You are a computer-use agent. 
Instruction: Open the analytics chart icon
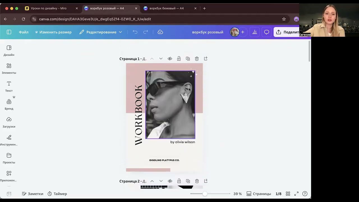pyautogui.click(x=255, y=32)
